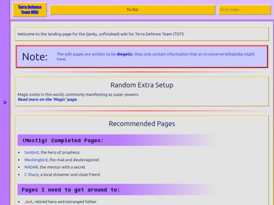
Task: Click the Magic exists in this world sentence
Action: (x=78, y=95)
